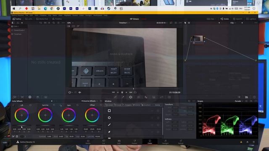Switch to the Color page
The image size is (269, 151).
click(x=150, y=142)
